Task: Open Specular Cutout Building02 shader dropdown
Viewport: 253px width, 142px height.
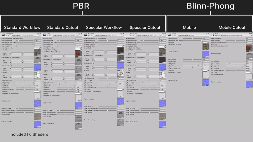Action: coord(150,36)
